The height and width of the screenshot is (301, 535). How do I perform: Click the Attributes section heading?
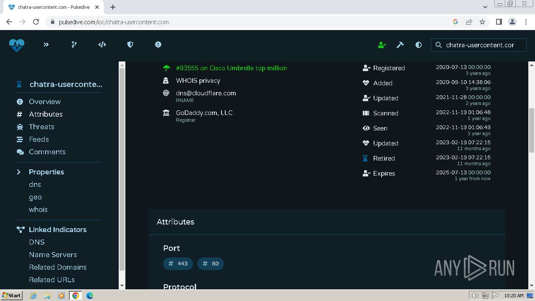coord(176,222)
